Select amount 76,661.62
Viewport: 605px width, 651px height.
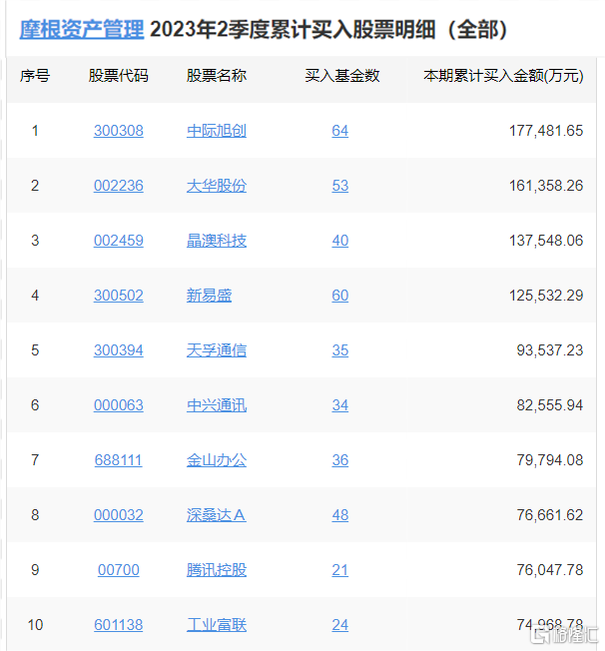pyautogui.click(x=550, y=515)
